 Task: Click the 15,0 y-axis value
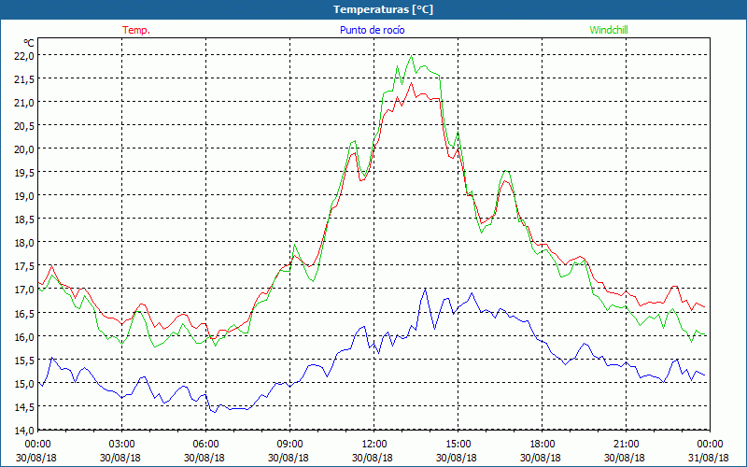pyautogui.click(x=24, y=383)
